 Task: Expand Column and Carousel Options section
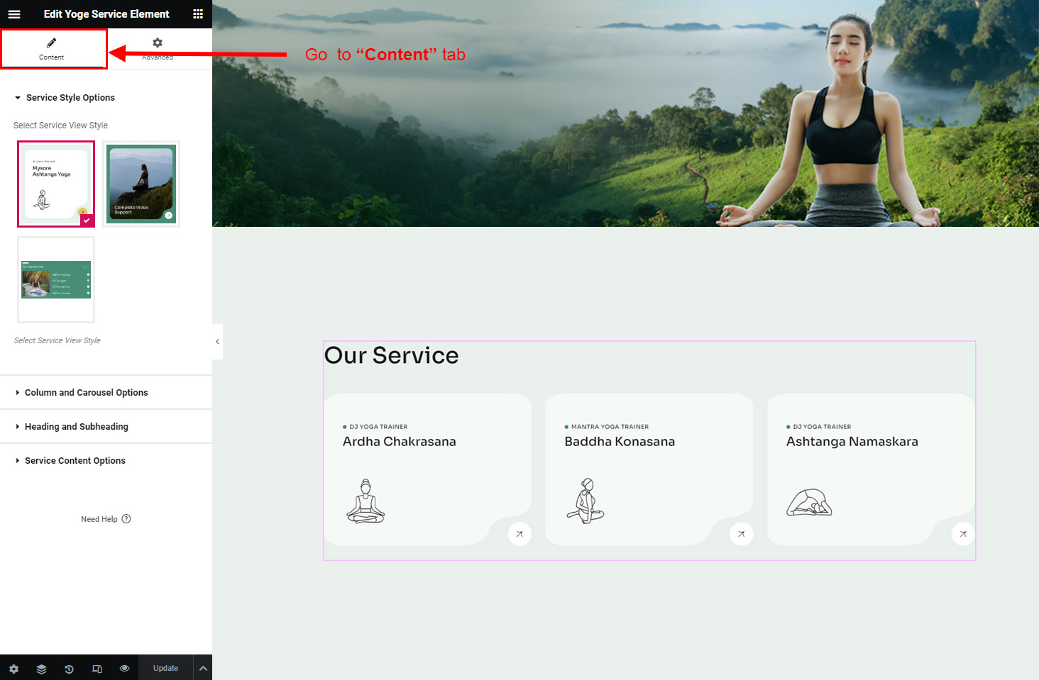[86, 393]
